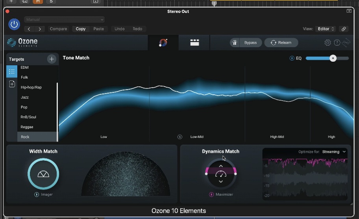Click the window pop-out icon at top right
359x219 pixels.
coord(349,11)
